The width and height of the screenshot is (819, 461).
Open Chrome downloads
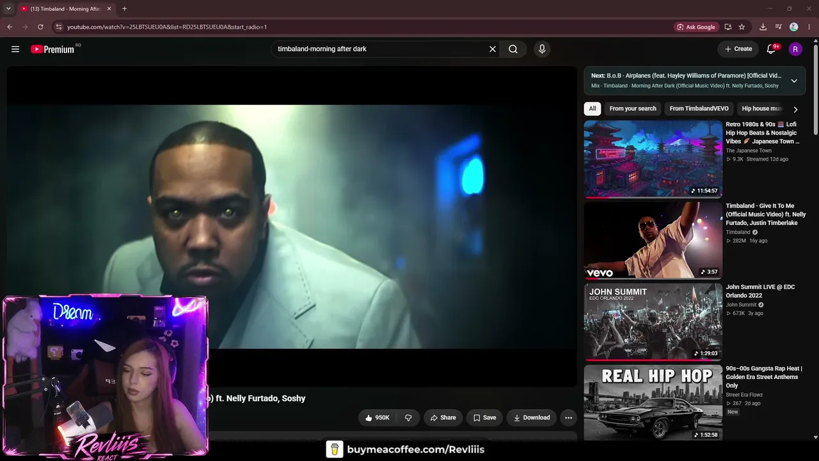(763, 27)
